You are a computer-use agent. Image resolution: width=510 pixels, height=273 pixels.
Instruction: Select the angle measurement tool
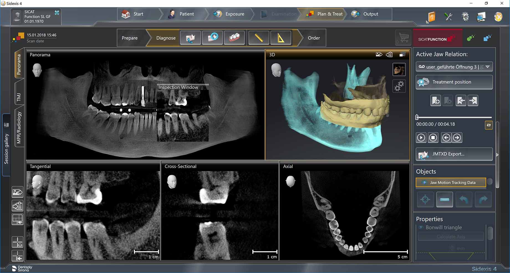click(281, 38)
